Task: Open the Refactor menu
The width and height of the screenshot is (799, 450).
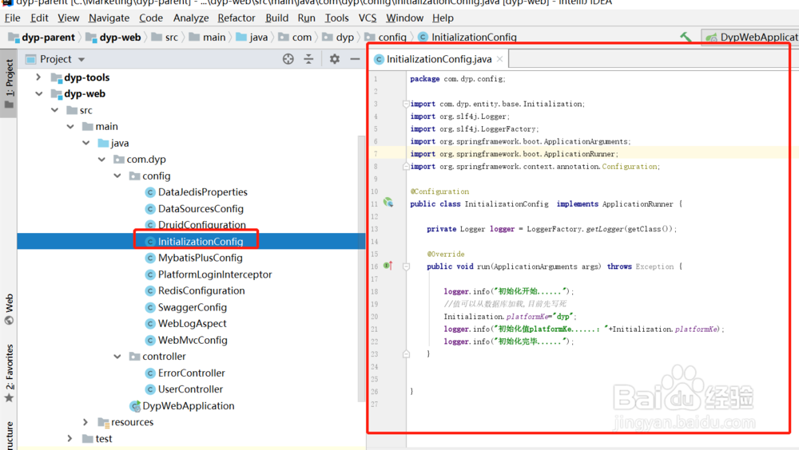Action: [237, 18]
